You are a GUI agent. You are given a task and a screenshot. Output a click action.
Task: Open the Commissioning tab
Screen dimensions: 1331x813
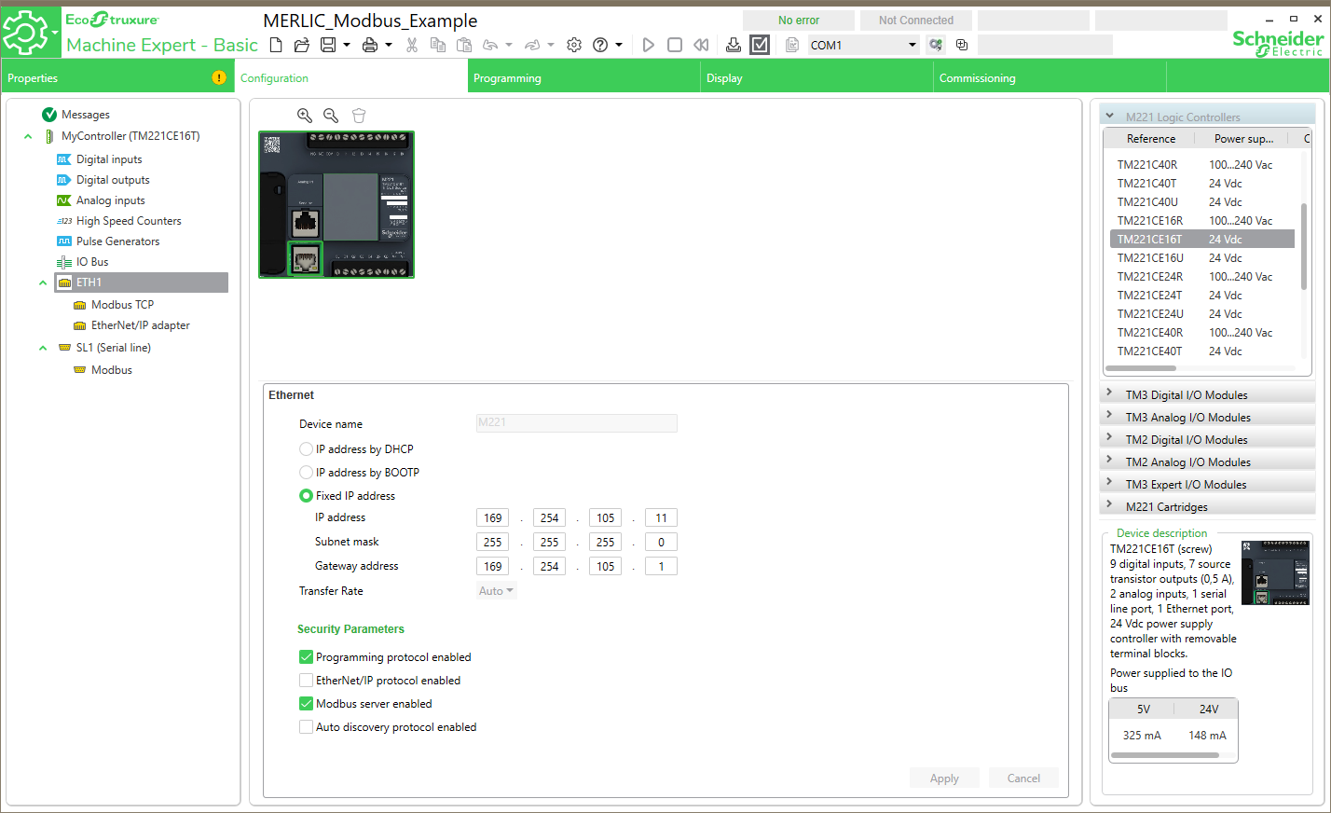(977, 78)
